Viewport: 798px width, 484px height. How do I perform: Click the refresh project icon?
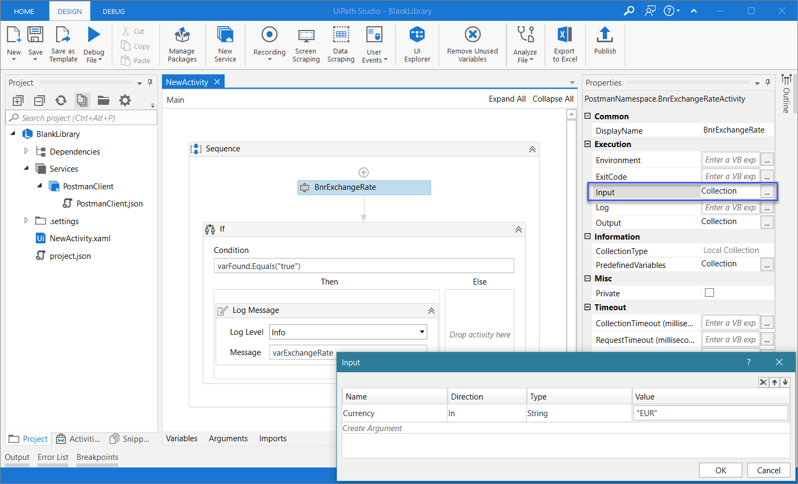tap(61, 101)
